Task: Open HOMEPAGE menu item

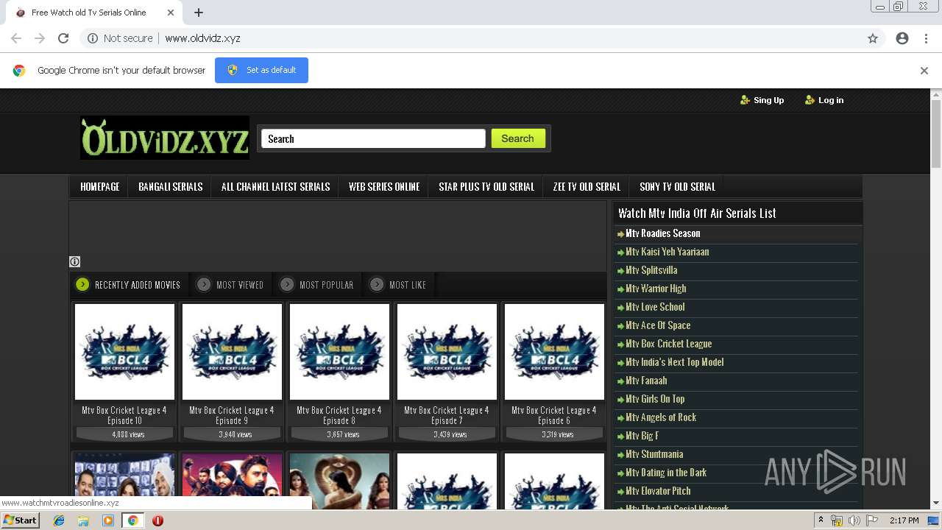Action: (x=99, y=187)
